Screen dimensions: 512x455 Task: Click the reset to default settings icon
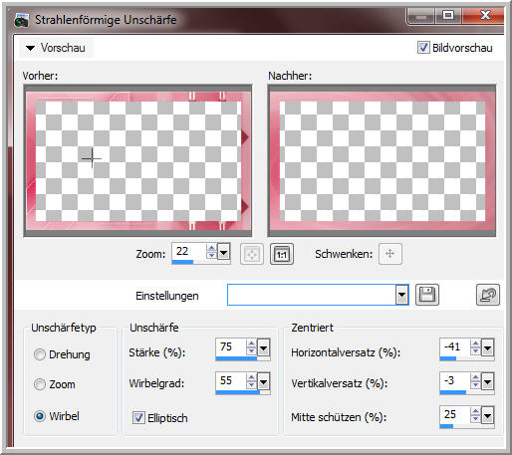pyautogui.click(x=488, y=295)
